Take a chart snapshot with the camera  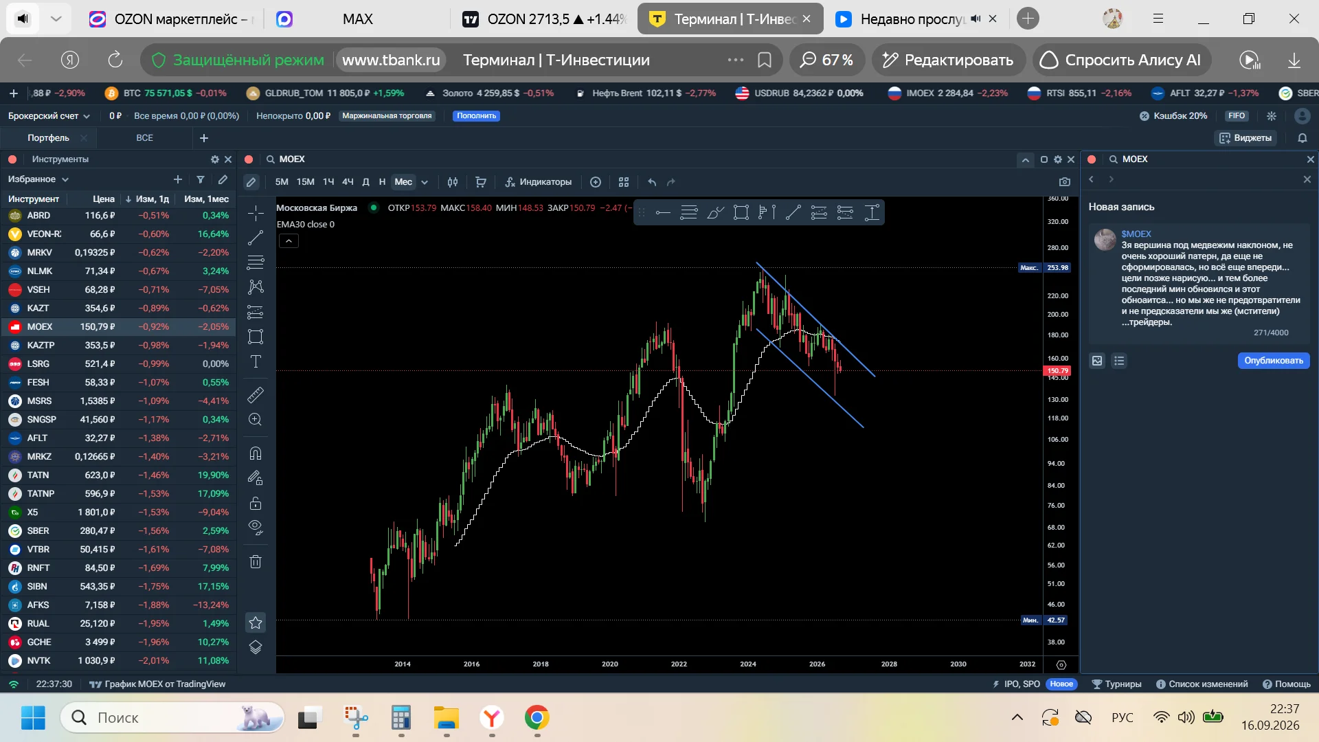pos(1065,182)
